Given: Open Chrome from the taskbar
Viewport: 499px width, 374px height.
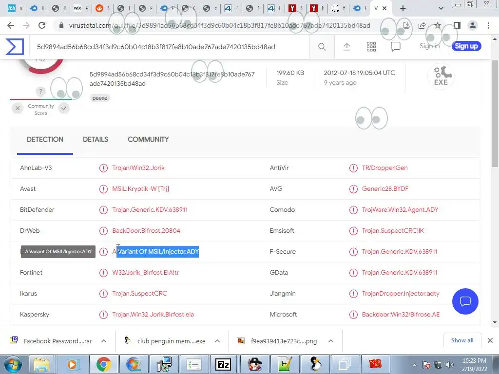Looking at the screenshot, I should (103, 364).
